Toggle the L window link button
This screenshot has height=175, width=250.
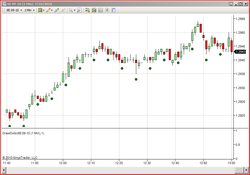tap(231, 4)
